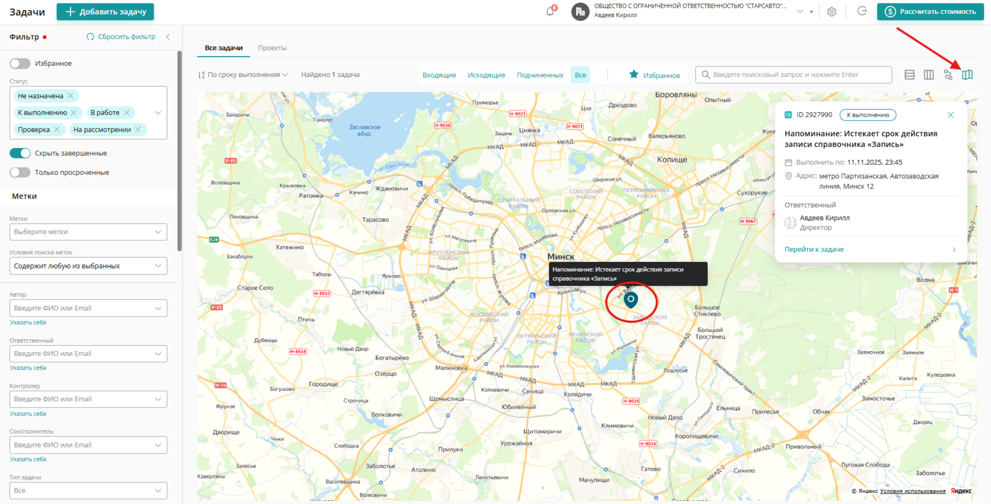Click Указать себя under Автор
Image resolution: width=991 pixels, height=504 pixels.
click(x=28, y=323)
